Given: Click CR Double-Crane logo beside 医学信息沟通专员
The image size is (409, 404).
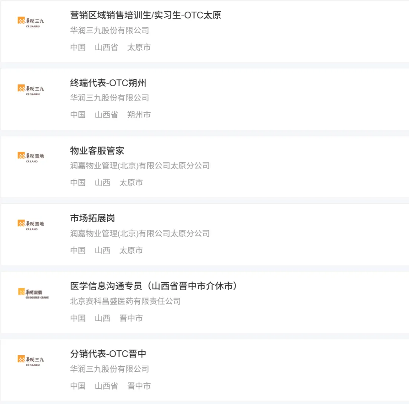Looking at the screenshot, I should tap(33, 293).
